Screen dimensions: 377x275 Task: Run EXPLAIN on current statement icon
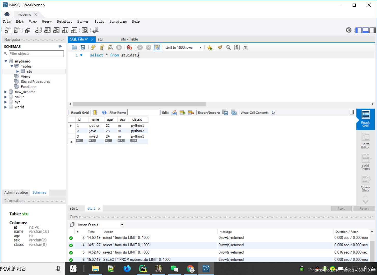click(x=110, y=47)
